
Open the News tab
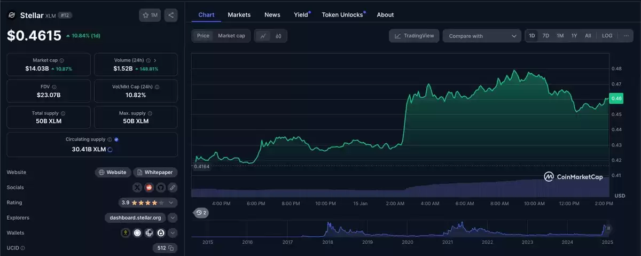(x=272, y=14)
